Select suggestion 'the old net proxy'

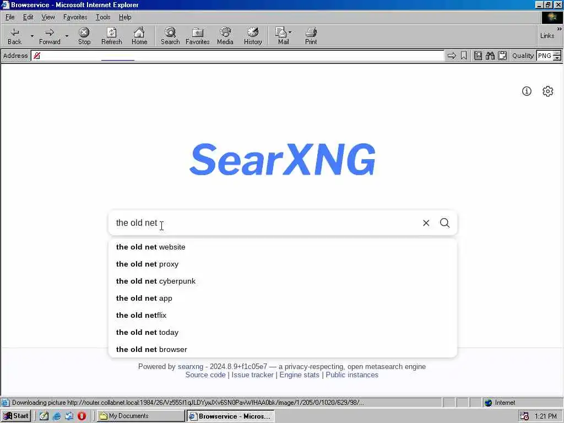[x=283, y=264]
